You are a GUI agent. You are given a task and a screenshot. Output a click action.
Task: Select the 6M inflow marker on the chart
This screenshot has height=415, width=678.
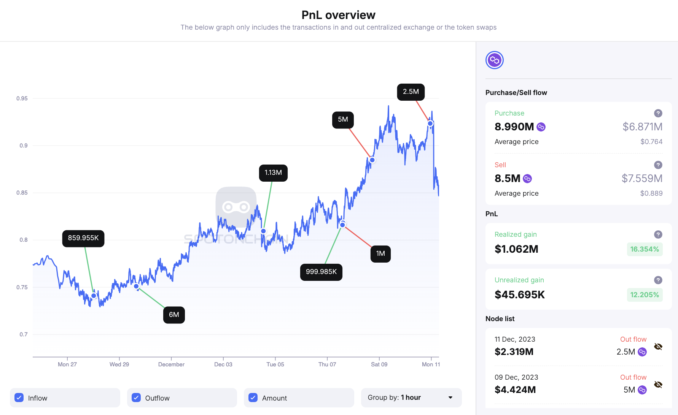(x=174, y=315)
